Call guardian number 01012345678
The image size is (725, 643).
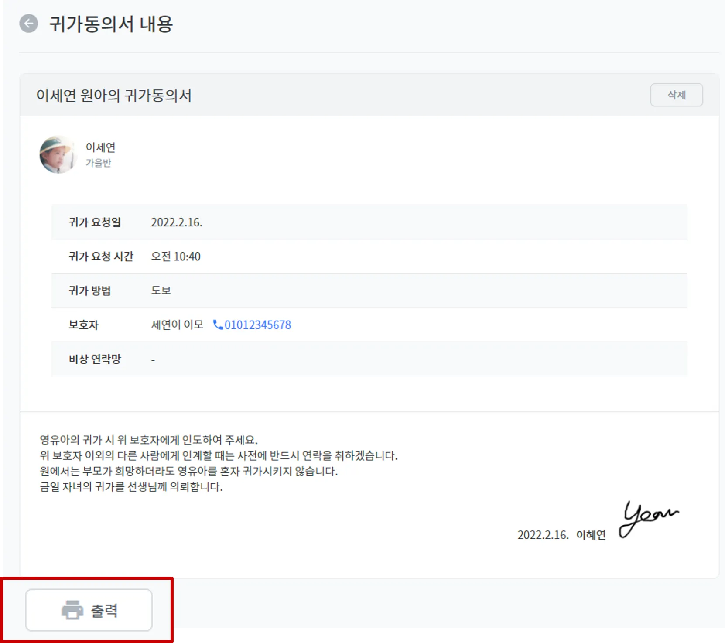click(258, 325)
